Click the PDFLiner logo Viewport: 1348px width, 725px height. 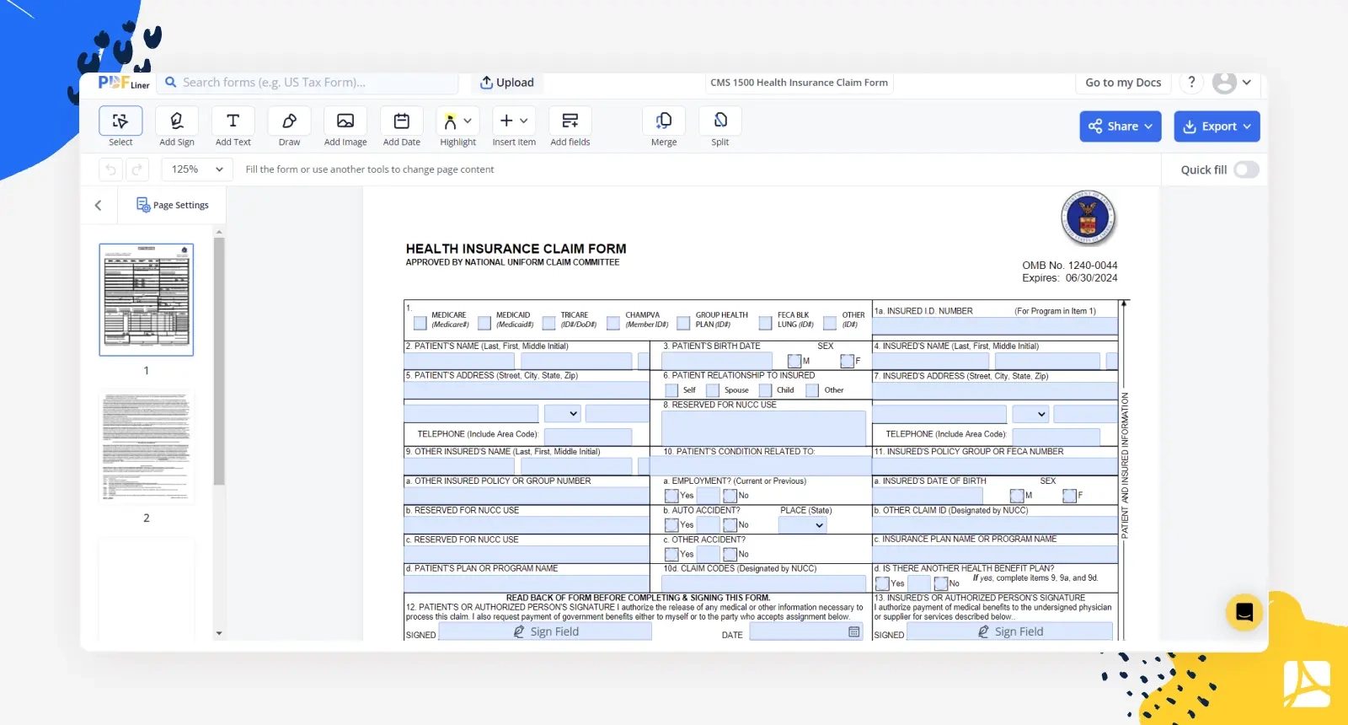(123, 83)
